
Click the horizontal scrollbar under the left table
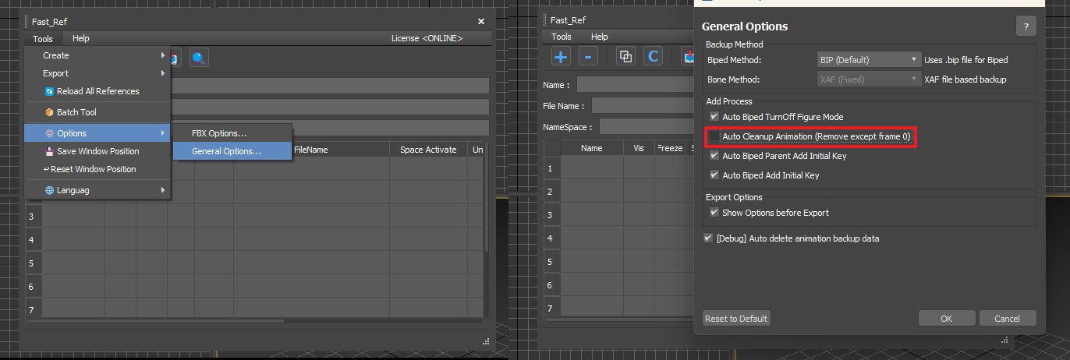coord(156,320)
